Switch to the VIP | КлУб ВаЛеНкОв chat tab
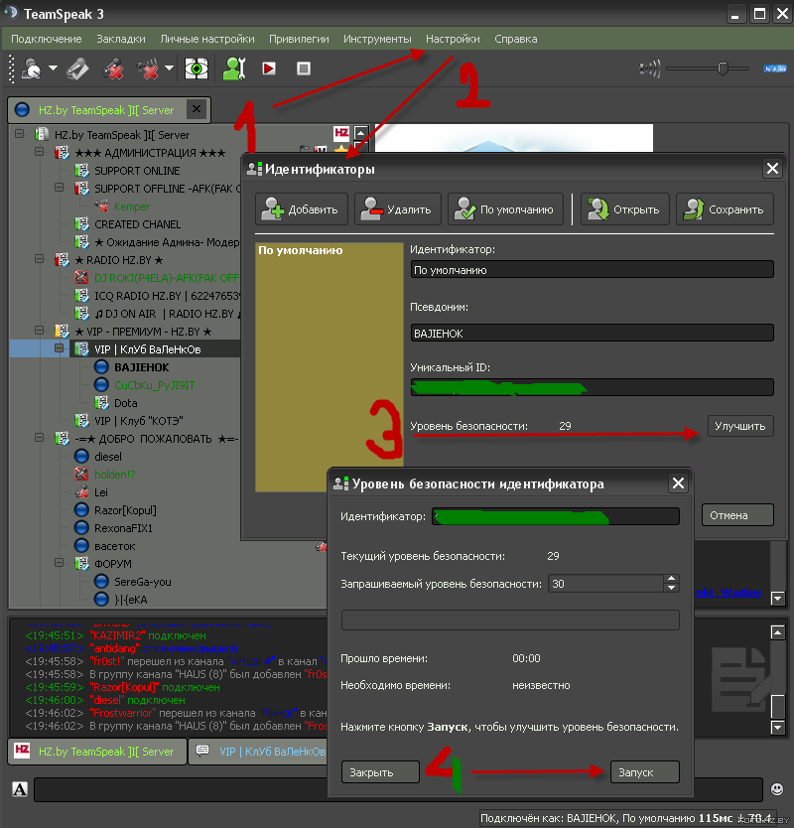Screen dimensions: 794x828 point(259,751)
